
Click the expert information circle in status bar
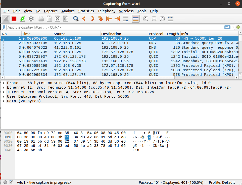pyautogui.click(x=5, y=182)
